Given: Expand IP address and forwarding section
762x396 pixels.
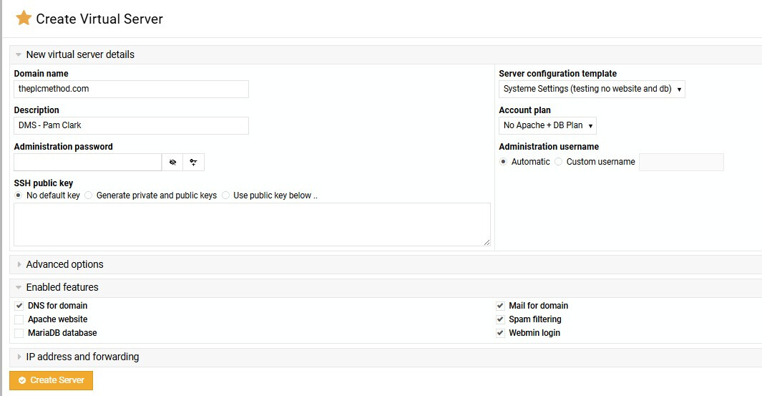Looking at the screenshot, I should pos(82,357).
